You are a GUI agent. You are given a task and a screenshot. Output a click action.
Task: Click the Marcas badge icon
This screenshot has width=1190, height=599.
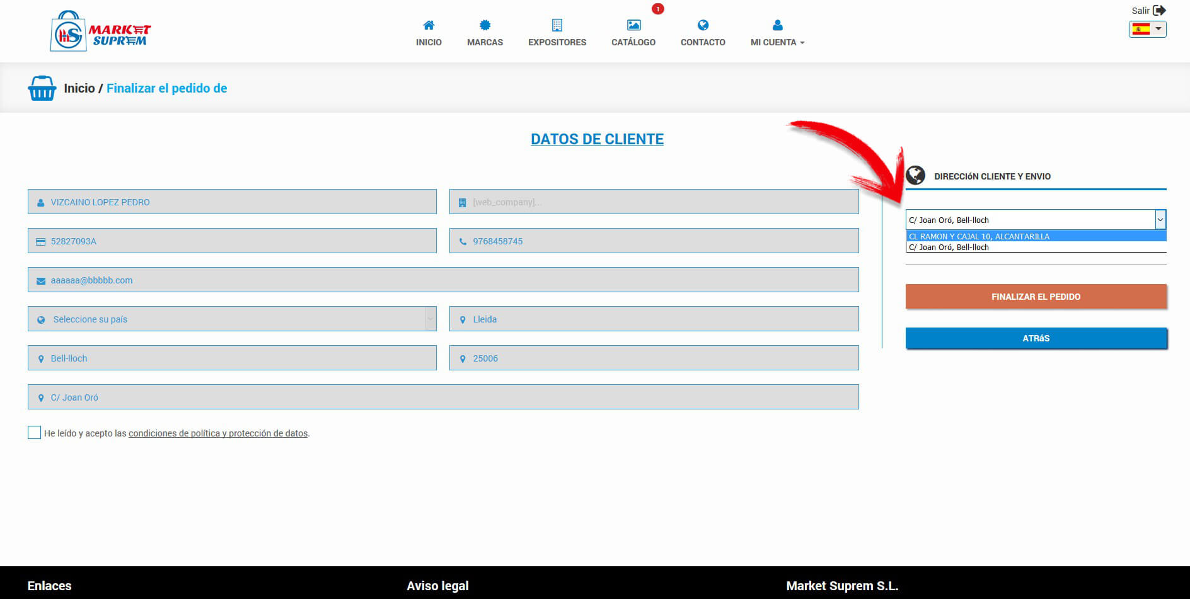coord(485,25)
